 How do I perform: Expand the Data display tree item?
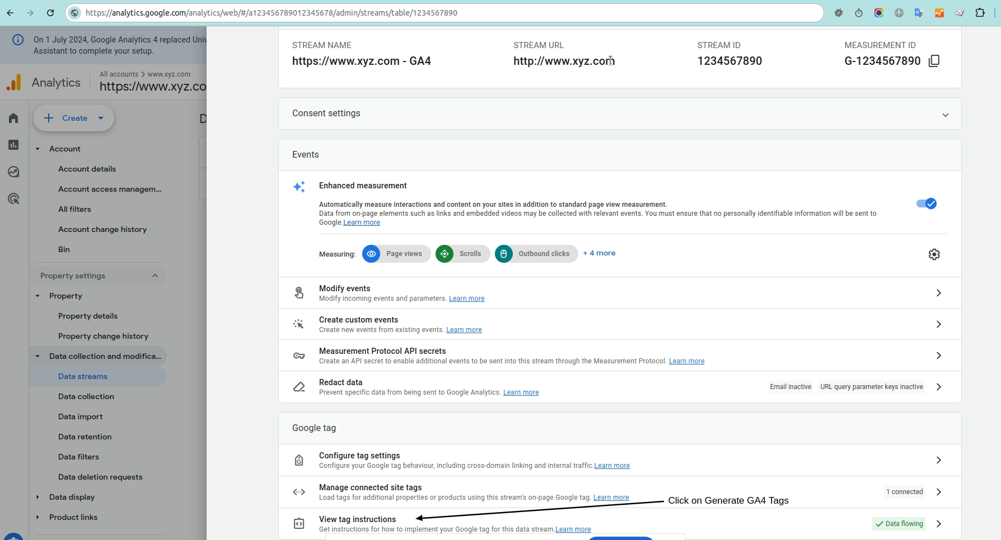pos(38,497)
